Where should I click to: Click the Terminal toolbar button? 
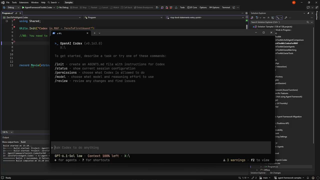226,7
